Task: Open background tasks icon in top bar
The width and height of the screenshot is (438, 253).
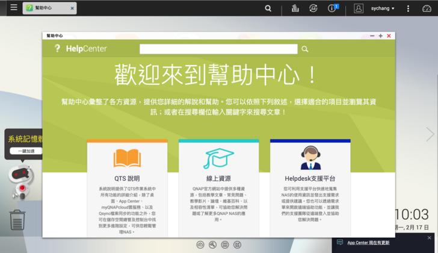Action: [295, 8]
